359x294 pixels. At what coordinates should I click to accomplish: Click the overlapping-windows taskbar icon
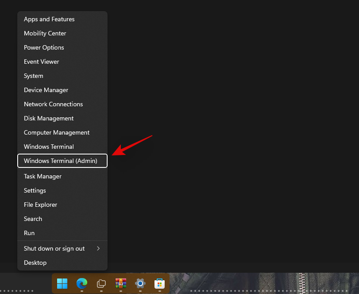pyautogui.click(x=101, y=283)
